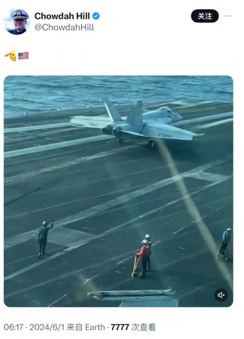Click the blue verified badge
Viewport: 244px width, 339px height.
coord(96,16)
